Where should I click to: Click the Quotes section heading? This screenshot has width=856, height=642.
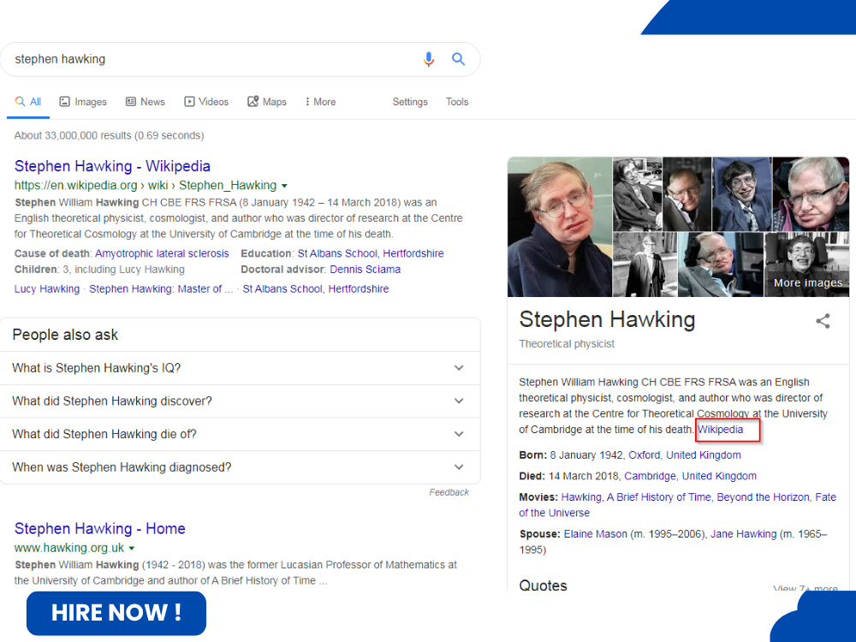pos(544,586)
